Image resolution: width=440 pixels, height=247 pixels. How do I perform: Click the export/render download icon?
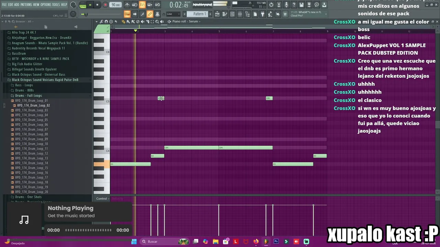[324, 5]
